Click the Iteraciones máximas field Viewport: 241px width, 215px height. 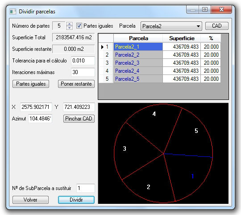pyautogui.click(x=83, y=72)
